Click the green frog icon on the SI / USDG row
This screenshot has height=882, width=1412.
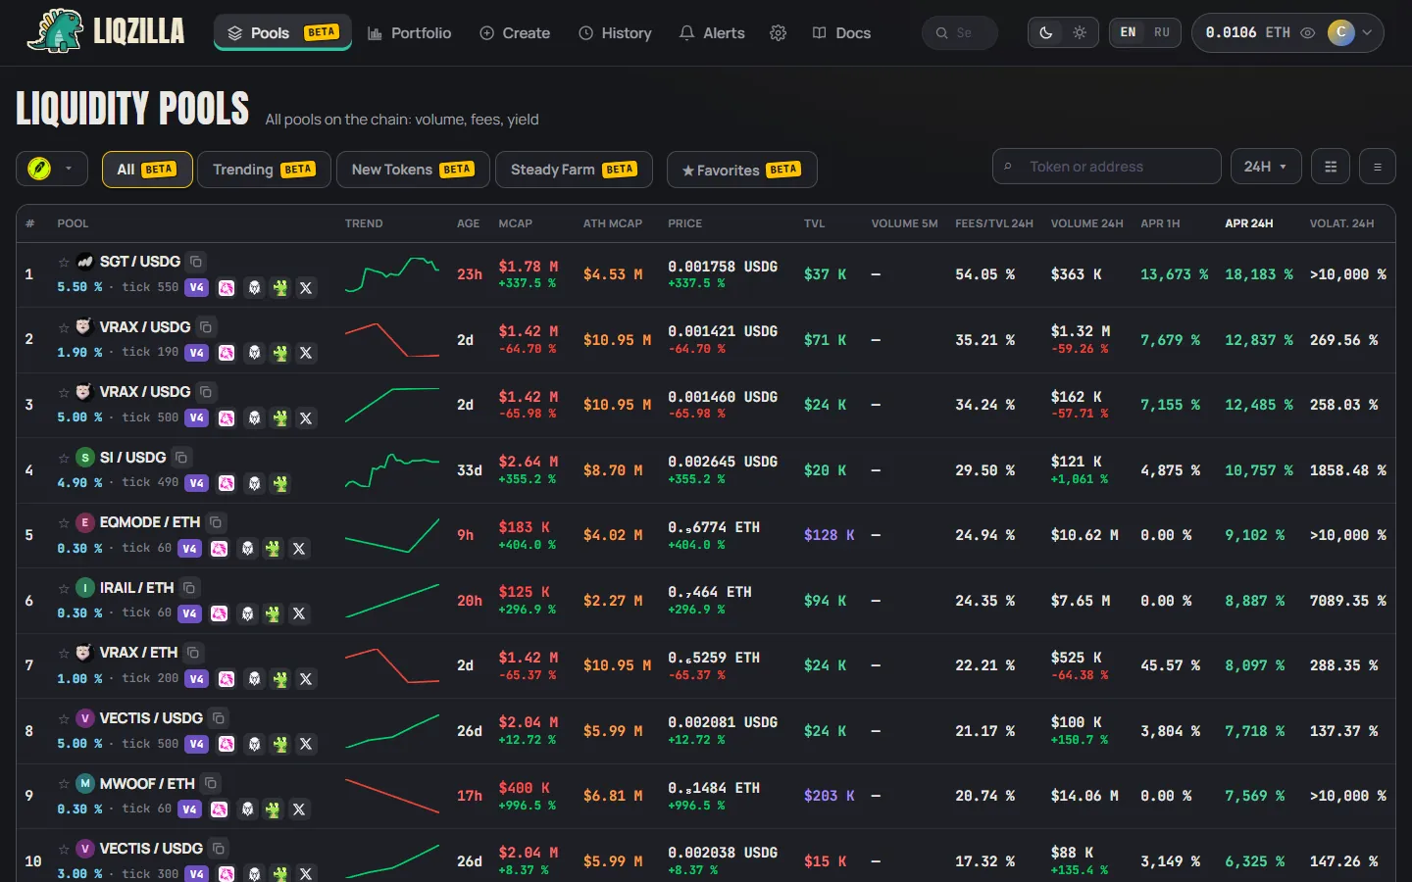click(280, 483)
